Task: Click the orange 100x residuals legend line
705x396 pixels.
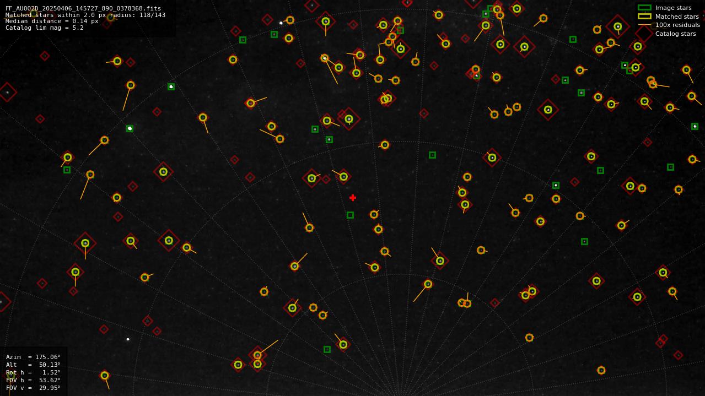Action: point(644,25)
